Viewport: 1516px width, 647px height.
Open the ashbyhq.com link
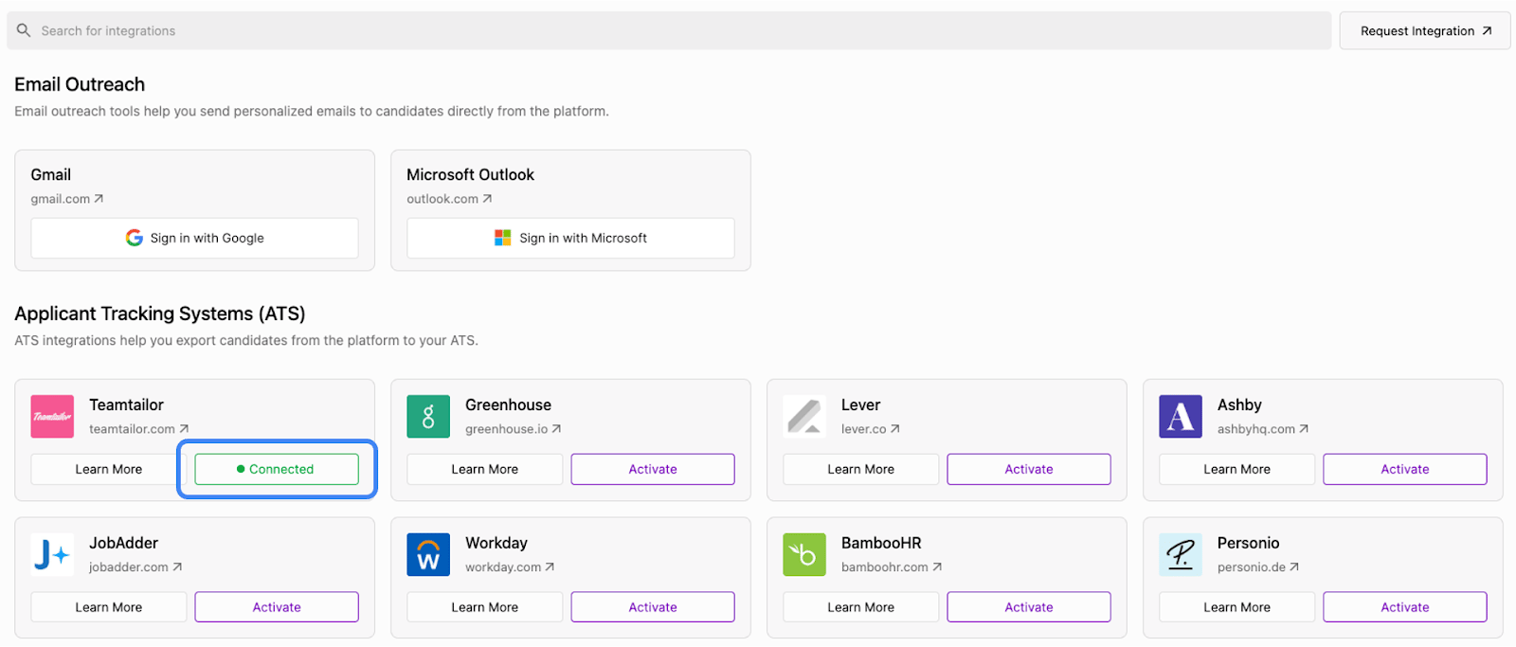1263,429
